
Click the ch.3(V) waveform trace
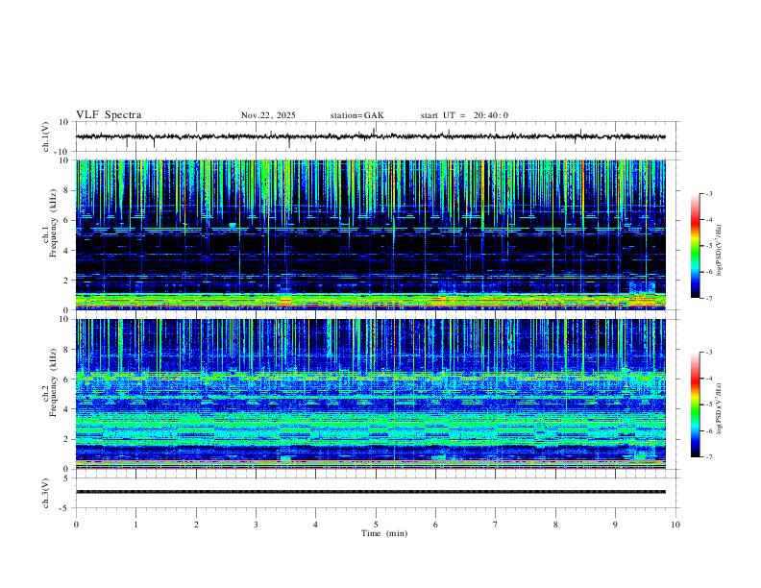[370, 492]
